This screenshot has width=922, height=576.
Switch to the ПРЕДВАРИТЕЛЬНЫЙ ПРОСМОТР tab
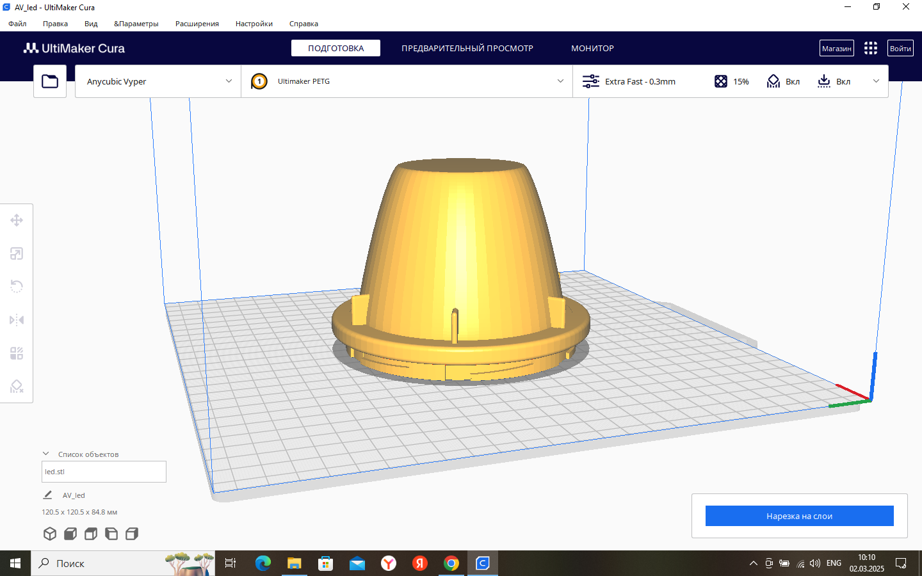[467, 48]
